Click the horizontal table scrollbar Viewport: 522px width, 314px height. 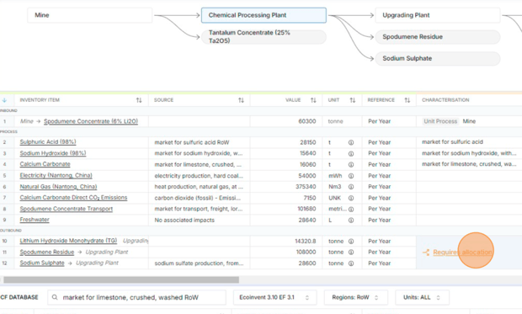point(121,280)
